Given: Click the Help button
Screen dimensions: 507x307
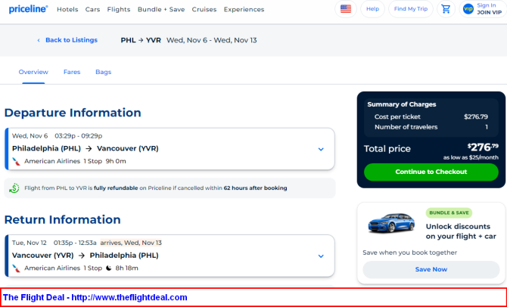Looking at the screenshot, I should [372, 9].
